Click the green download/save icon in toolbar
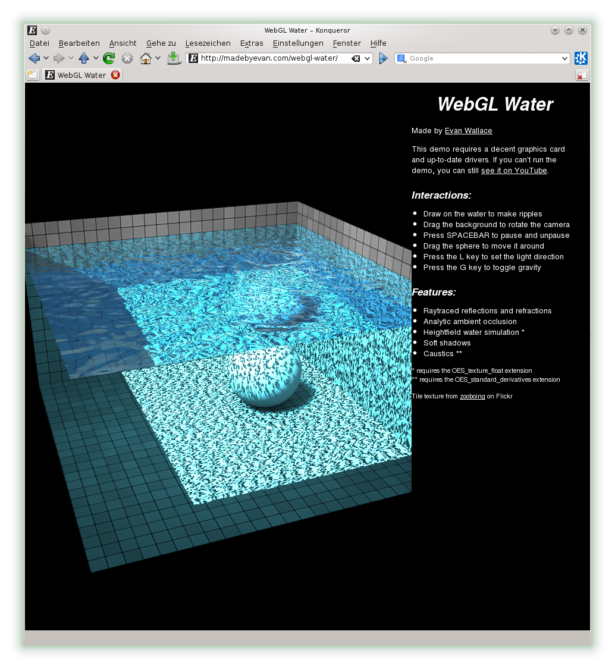This screenshot has height=669, width=615. click(173, 58)
